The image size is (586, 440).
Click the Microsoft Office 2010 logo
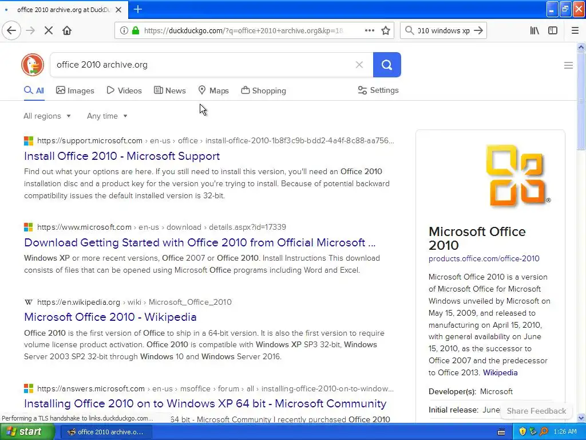coord(517,175)
